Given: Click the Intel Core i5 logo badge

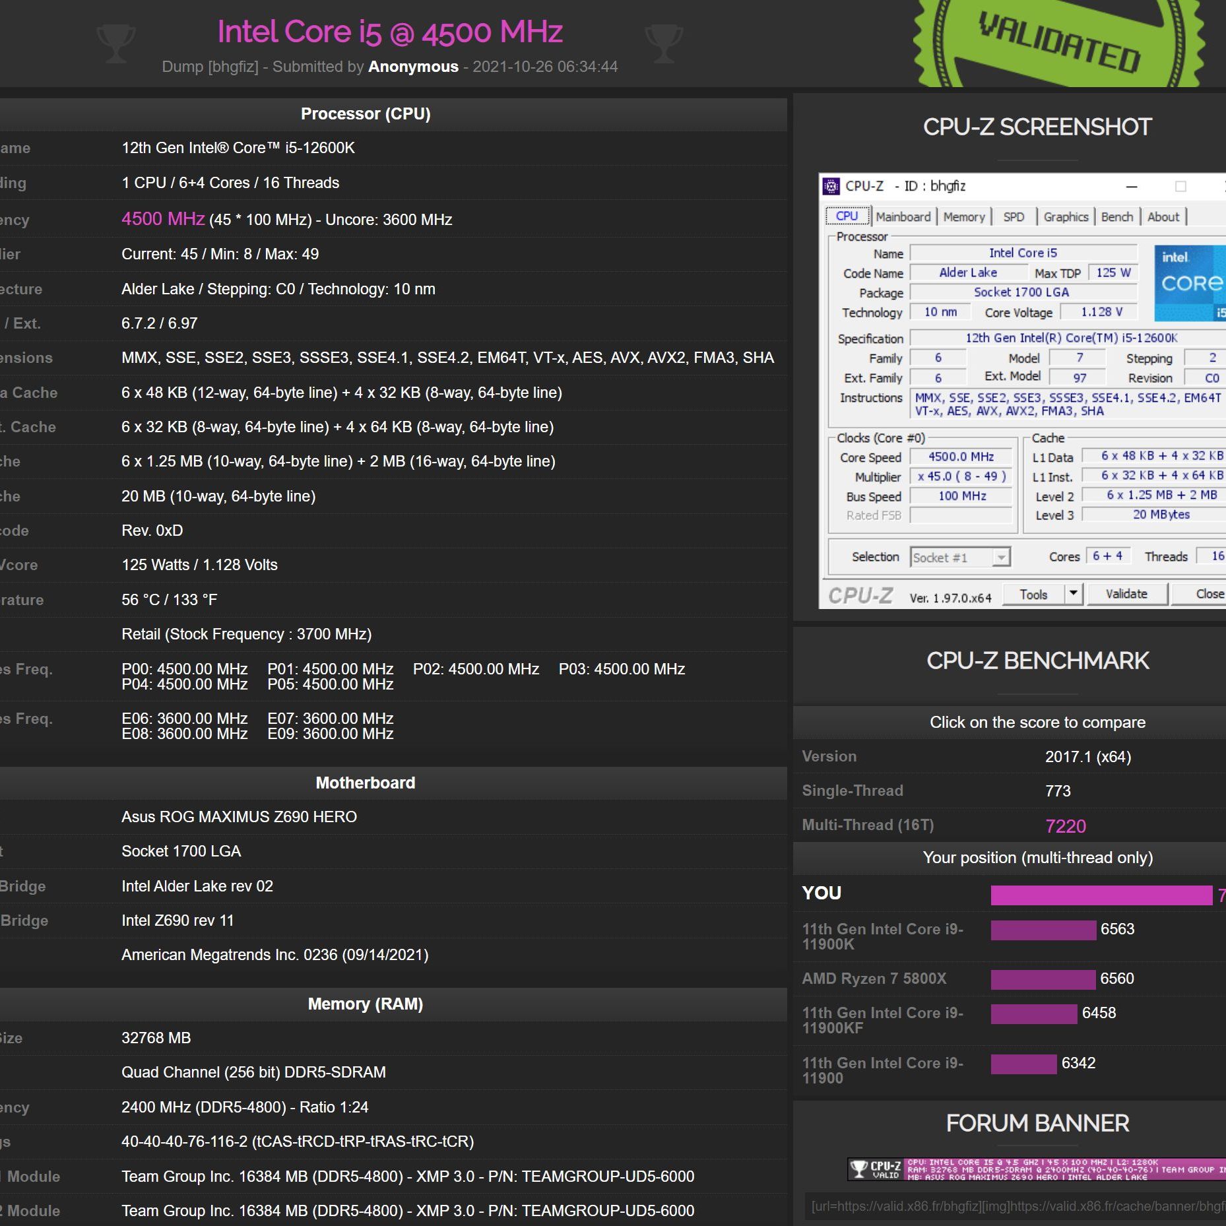Looking at the screenshot, I should tap(1190, 283).
